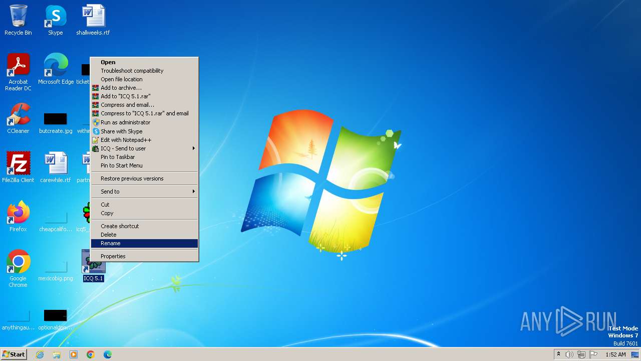Show hidden tray icons arrow
641x361 pixels.
tap(558, 354)
